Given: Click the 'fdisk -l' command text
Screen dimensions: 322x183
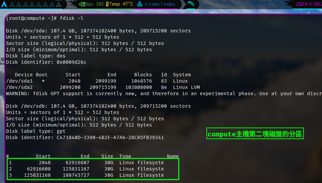Looking at the screenshot, I should [x=69, y=18].
